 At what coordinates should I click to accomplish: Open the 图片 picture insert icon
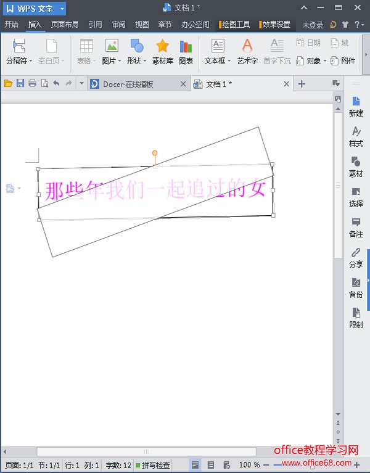(112, 46)
